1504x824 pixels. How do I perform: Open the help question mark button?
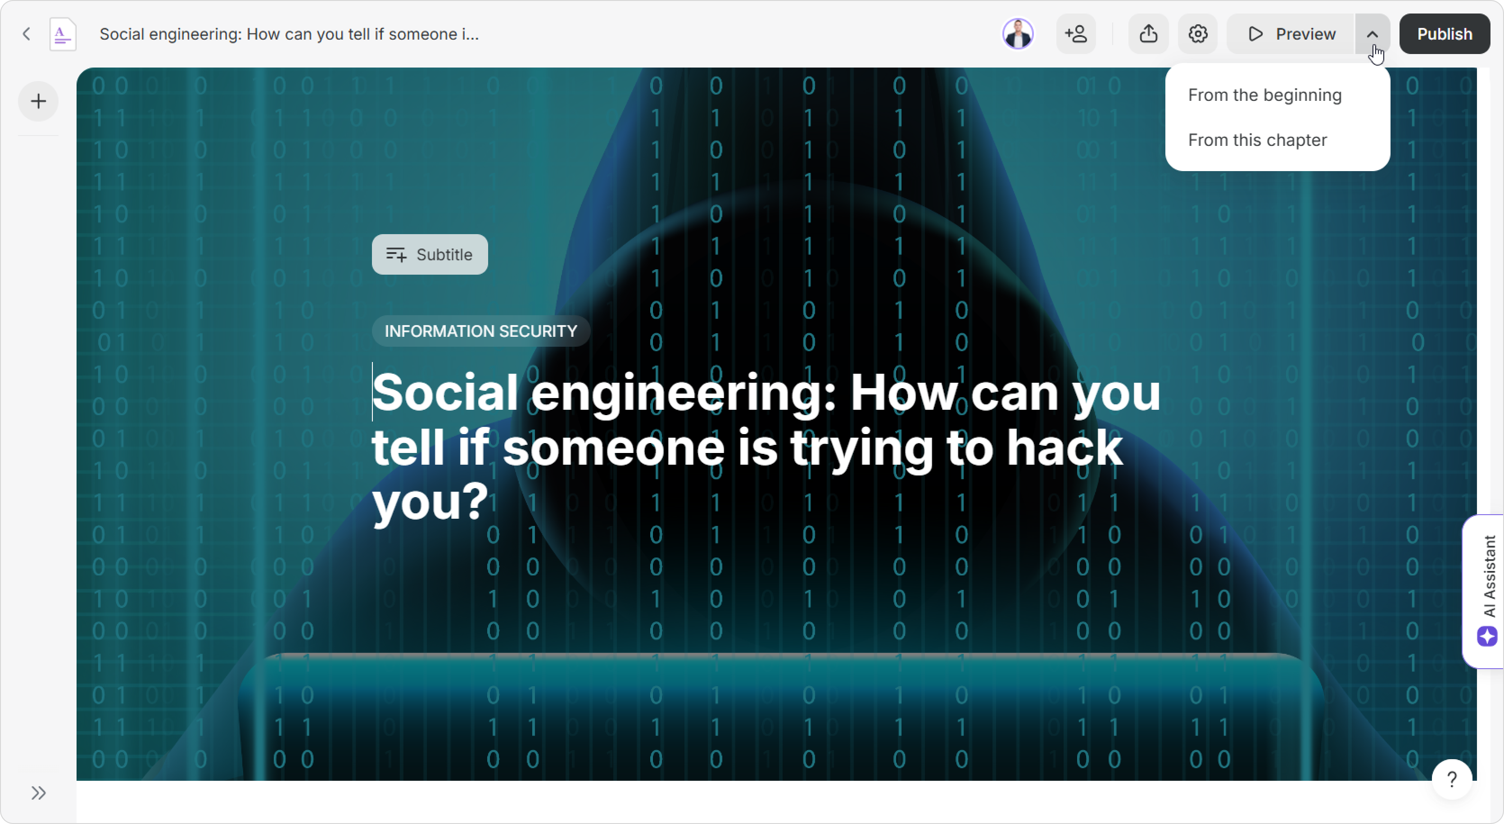click(x=1452, y=779)
